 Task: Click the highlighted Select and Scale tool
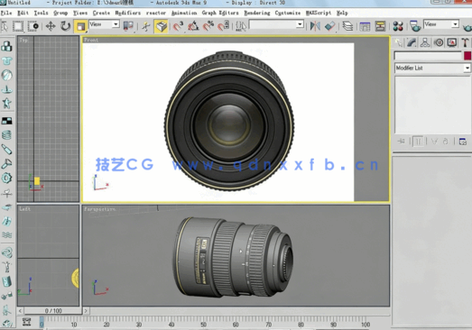[80, 26]
